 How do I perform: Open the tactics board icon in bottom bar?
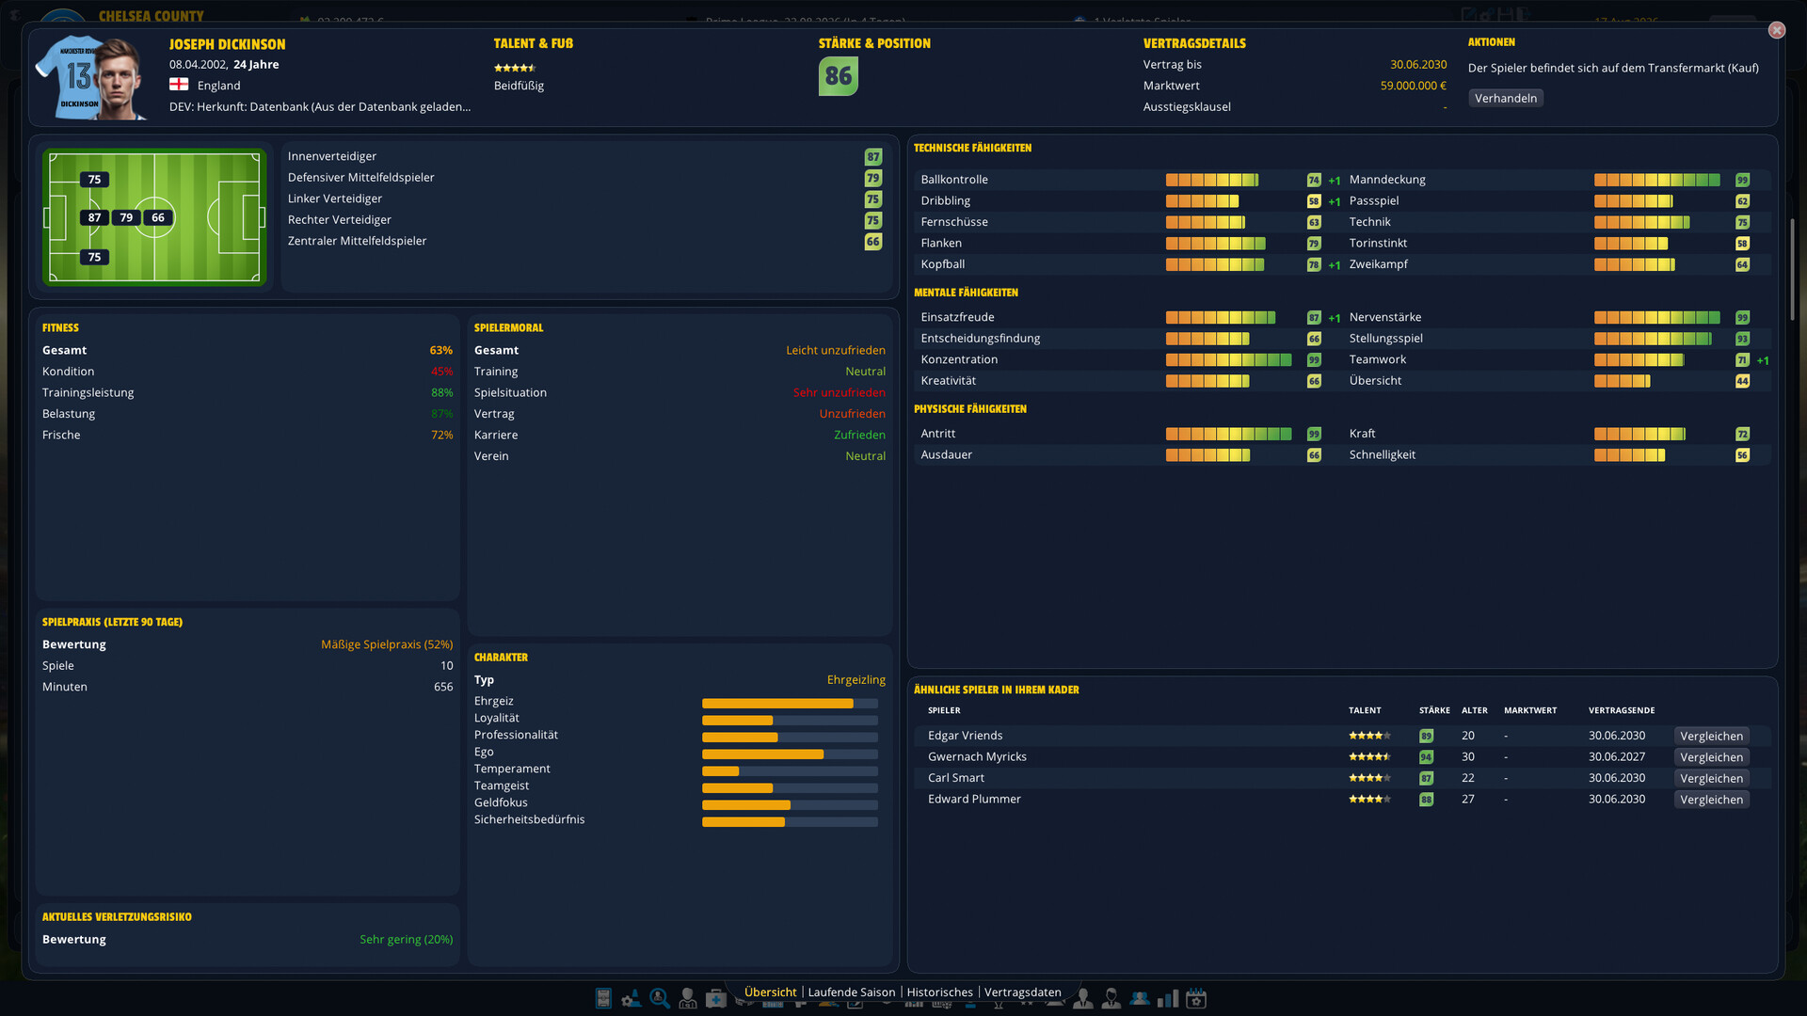click(x=603, y=998)
